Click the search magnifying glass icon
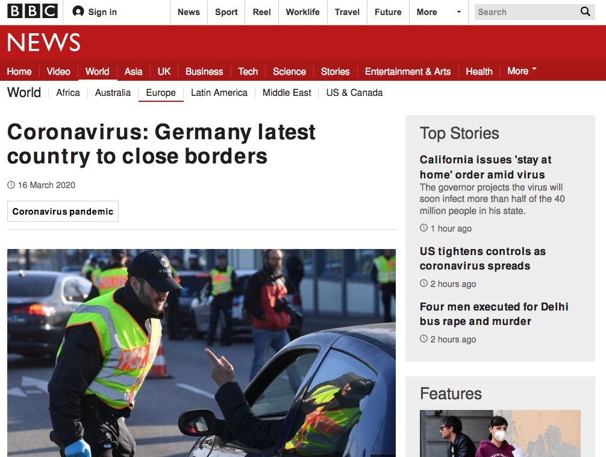This screenshot has width=606, height=457. [585, 11]
